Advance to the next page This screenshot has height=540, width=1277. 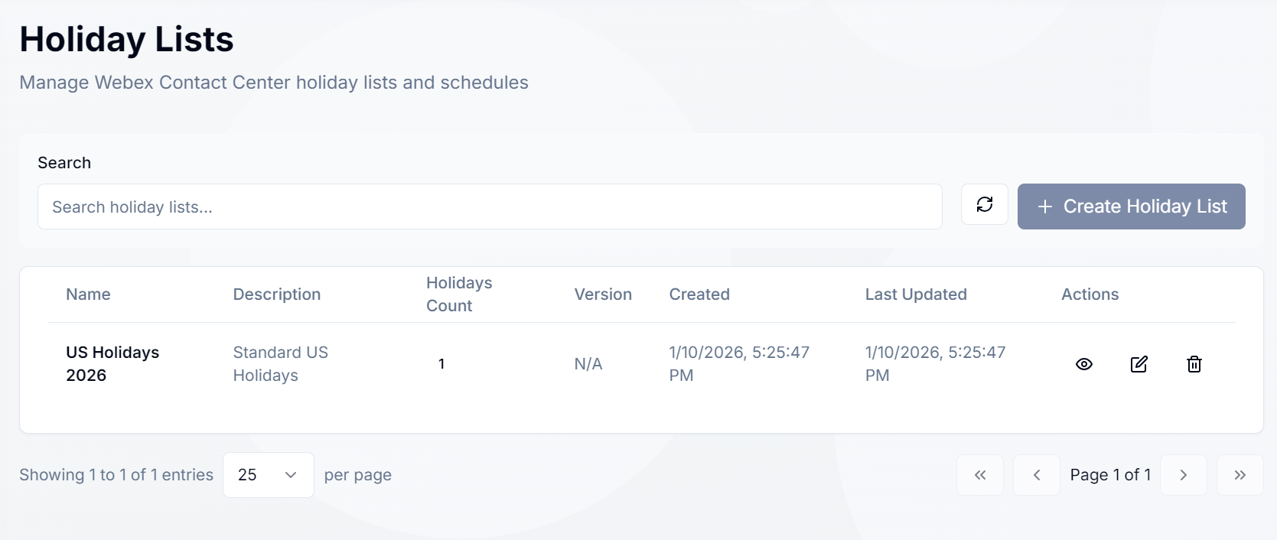tap(1183, 475)
